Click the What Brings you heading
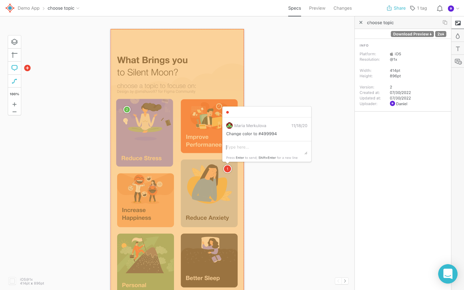 click(x=153, y=60)
